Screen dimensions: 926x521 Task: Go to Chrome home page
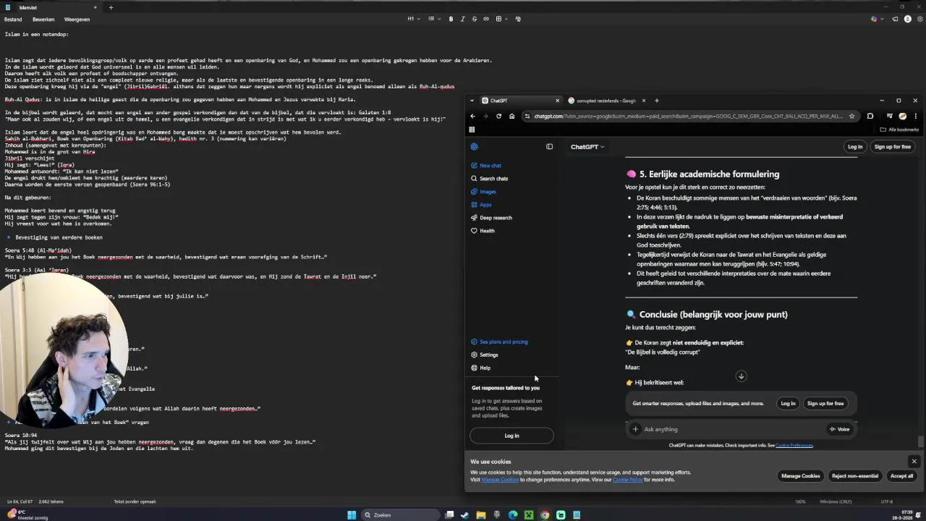(511, 116)
